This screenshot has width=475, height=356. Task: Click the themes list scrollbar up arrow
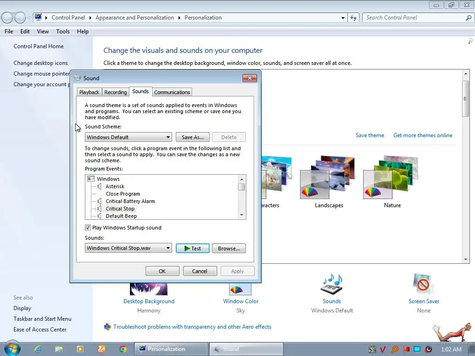tap(466, 74)
